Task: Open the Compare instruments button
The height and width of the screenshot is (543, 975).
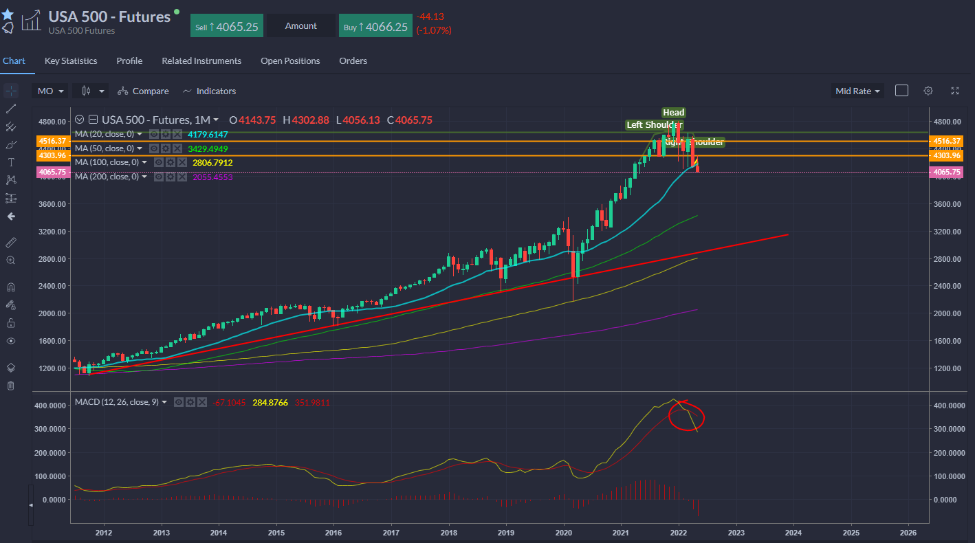Action: (x=143, y=91)
